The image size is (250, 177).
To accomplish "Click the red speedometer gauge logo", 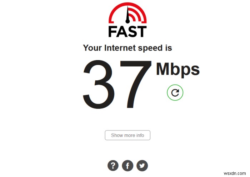I will pos(127,13).
